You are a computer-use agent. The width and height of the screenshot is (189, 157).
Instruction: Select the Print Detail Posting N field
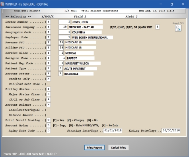49,120
